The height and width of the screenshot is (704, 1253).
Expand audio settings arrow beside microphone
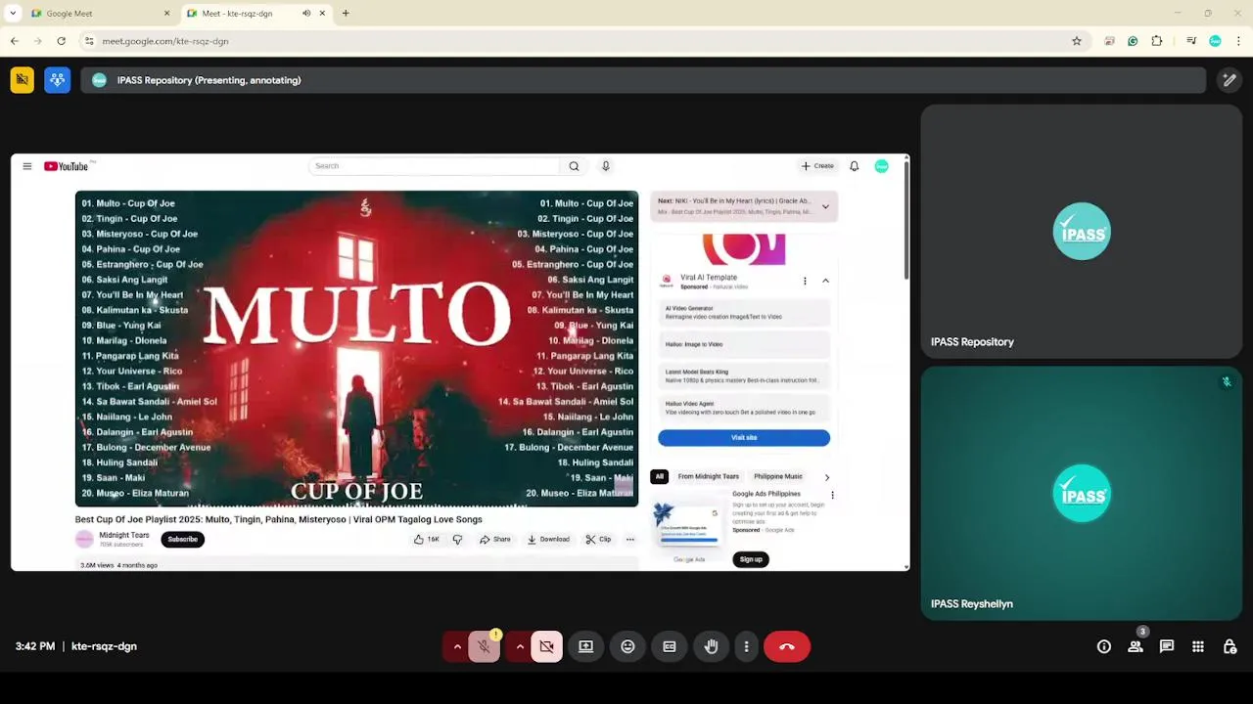(x=457, y=646)
